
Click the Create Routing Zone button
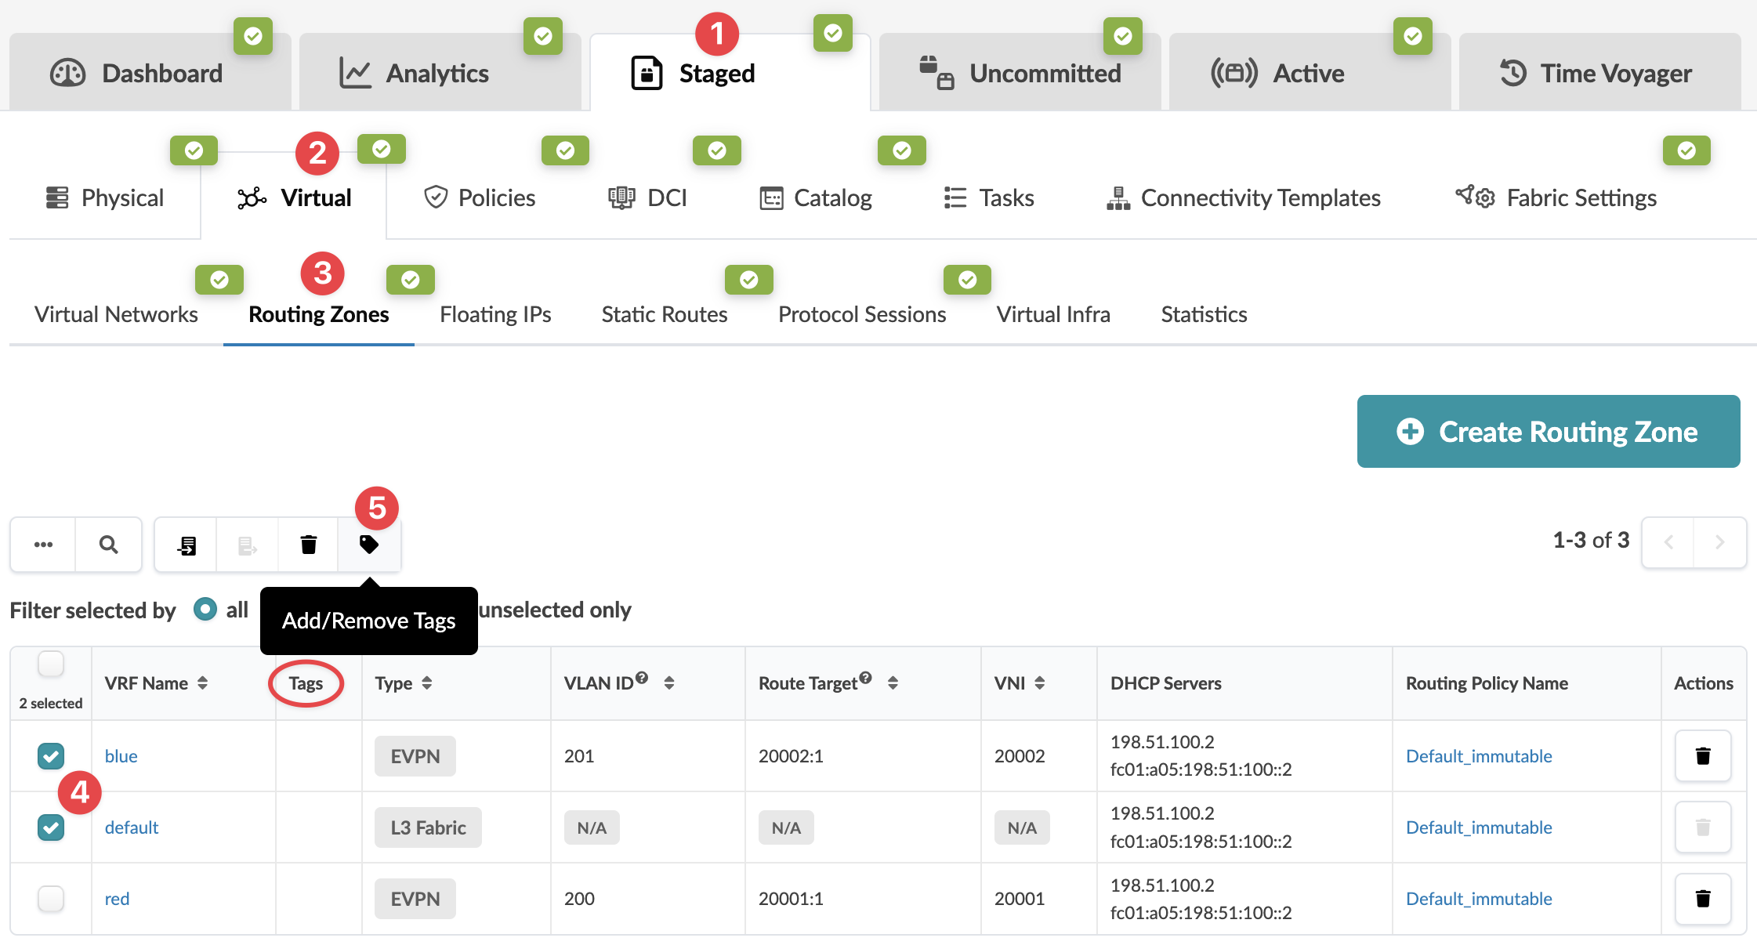(x=1548, y=432)
